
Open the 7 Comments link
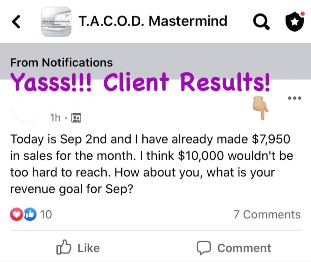267,215
